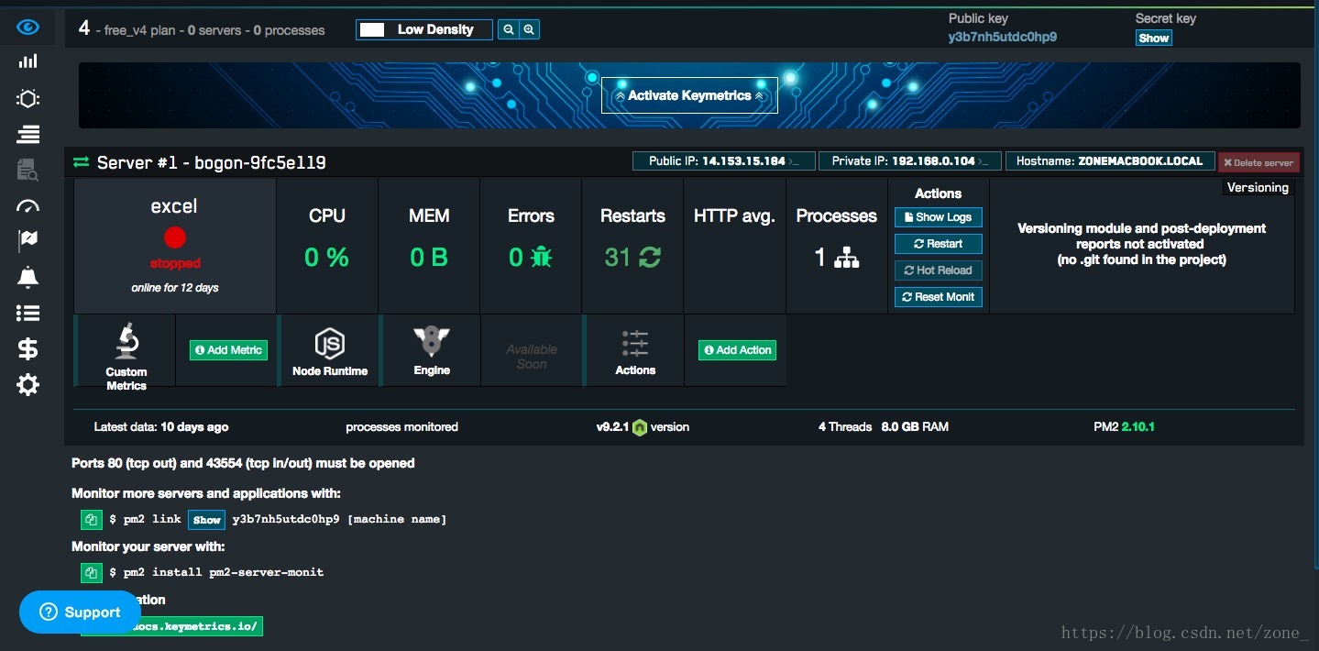This screenshot has height=651, width=1319.
Task: Click the public key y3b7nh5utdc0hp9 text
Action: click(x=1003, y=38)
